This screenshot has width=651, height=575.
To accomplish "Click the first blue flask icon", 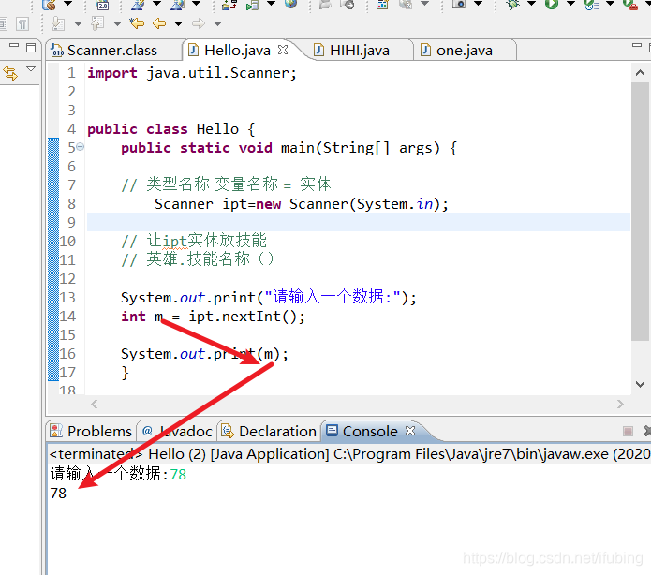I will tap(138, 4).
